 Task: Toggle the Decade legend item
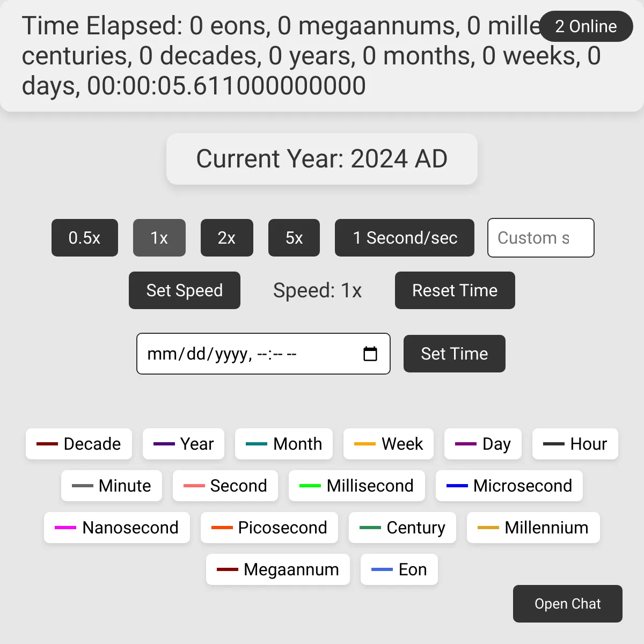pyautogui.click(x=79, y=444)
